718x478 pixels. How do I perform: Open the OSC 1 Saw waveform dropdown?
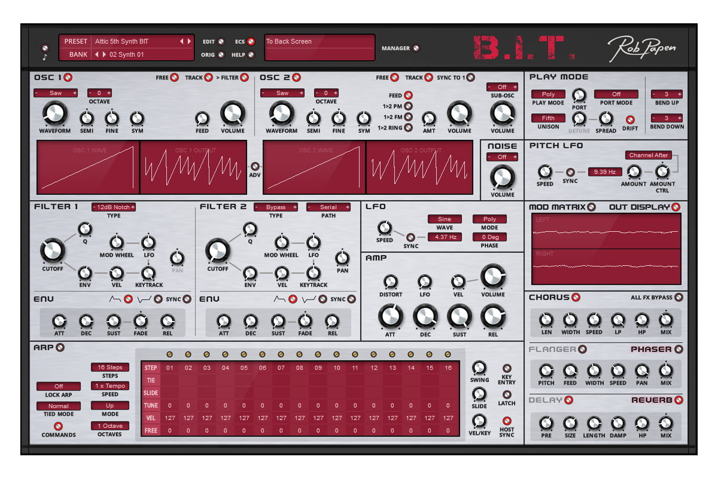point(56,93)
